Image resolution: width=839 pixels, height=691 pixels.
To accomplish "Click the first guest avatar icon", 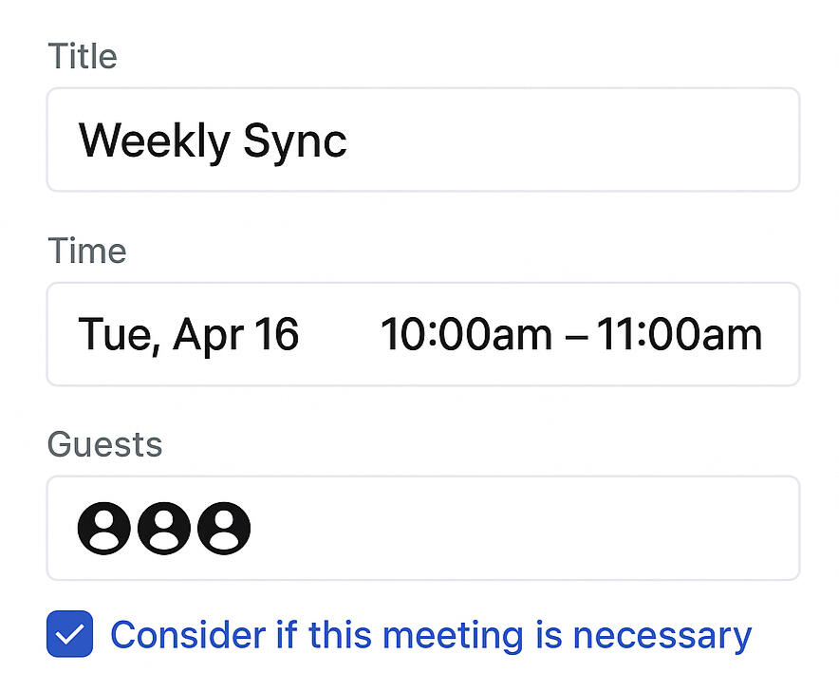I will pyautogui.click(x=104, y=528).
